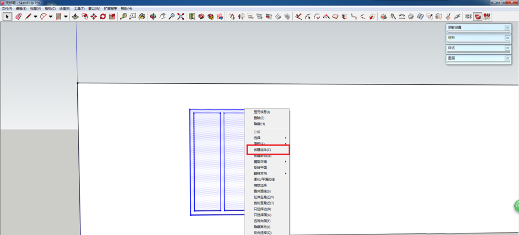Click the SUAPP red plugin icon
This screenshot has height=235, width=519.
tap(487, 17)
